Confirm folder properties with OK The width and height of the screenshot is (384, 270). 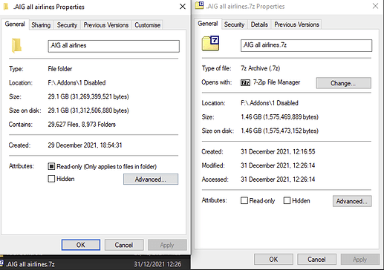[x=81, y=245]
